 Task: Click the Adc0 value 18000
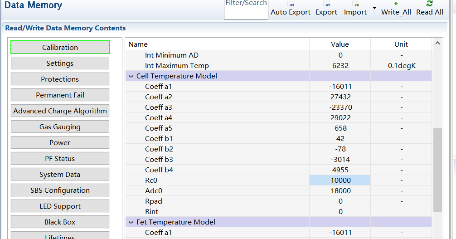[x=340, y=191]
